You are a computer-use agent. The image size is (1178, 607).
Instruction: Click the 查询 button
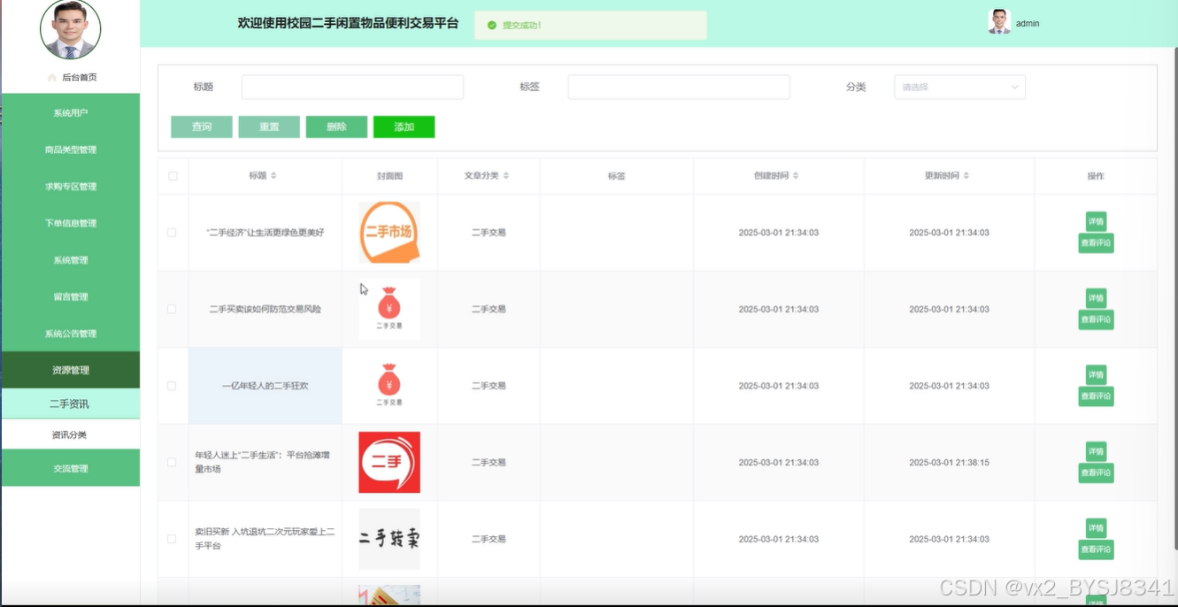(x=202, y=127)
